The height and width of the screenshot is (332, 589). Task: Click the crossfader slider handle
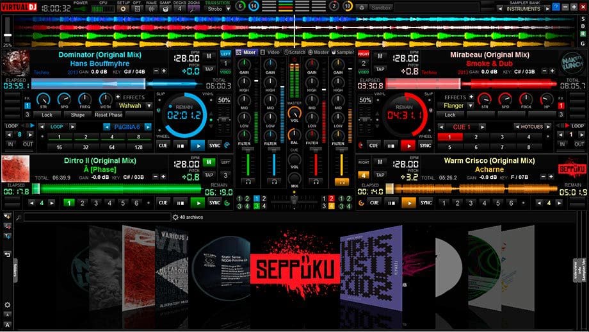pos(294,201)
